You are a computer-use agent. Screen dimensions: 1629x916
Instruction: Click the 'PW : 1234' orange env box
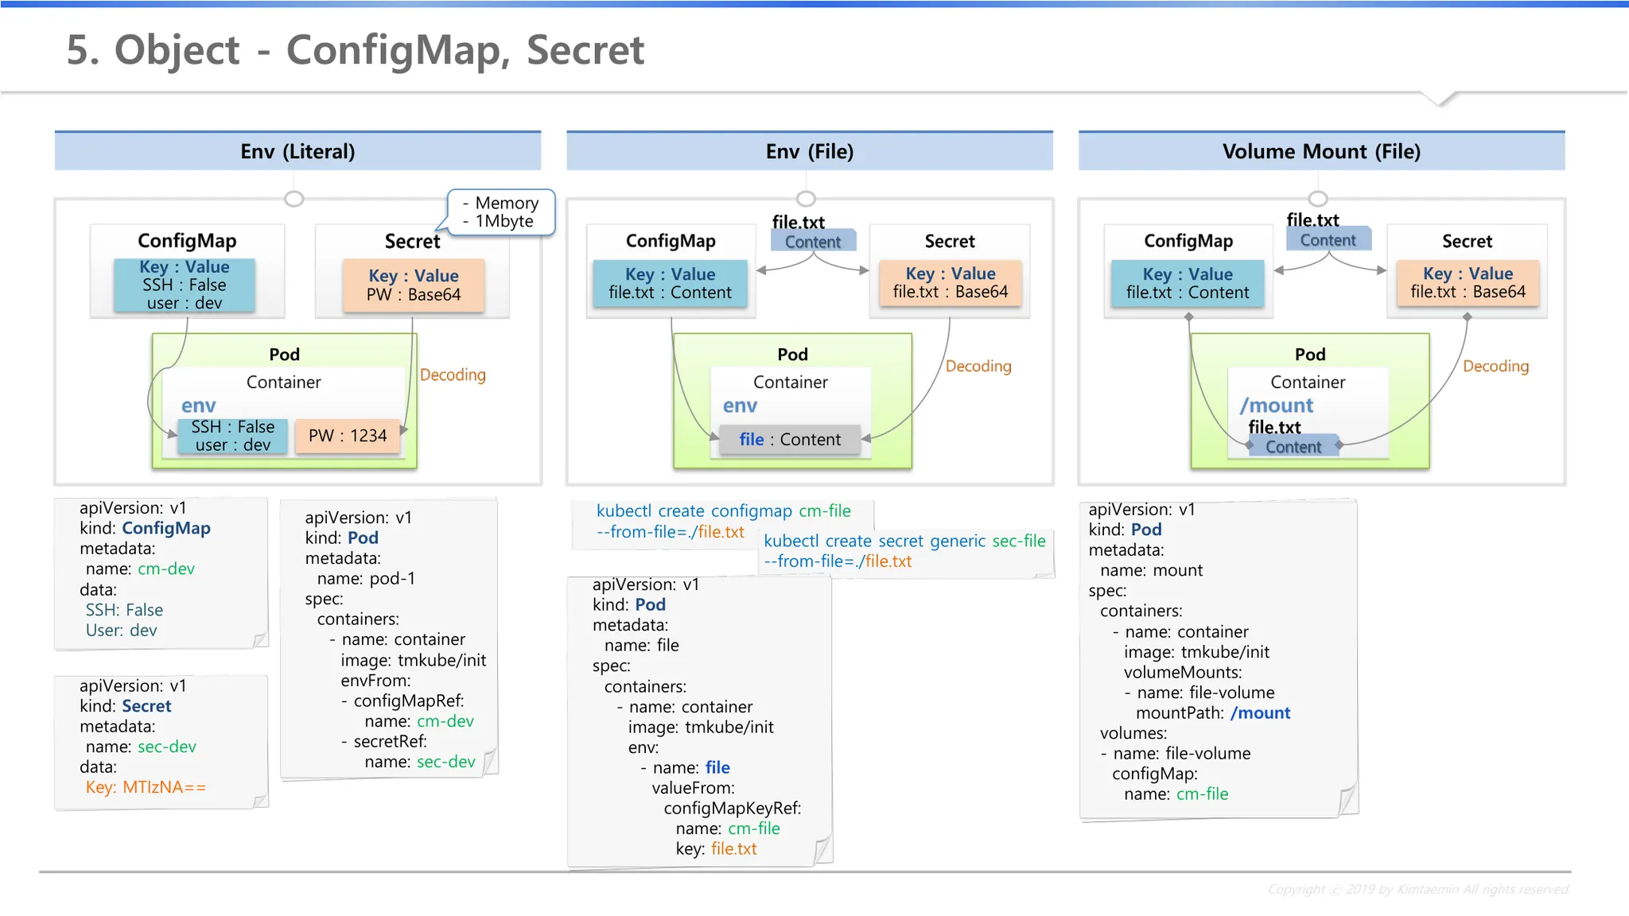[348, 436]
